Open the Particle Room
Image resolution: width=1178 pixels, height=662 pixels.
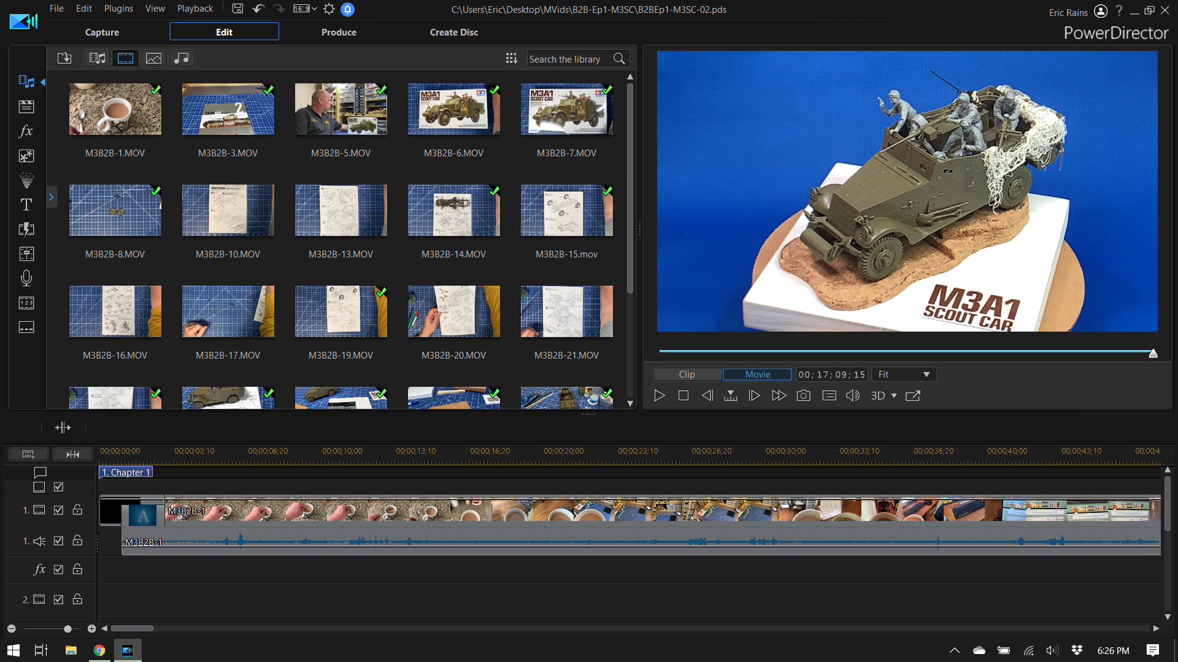[x=26, y=180]
